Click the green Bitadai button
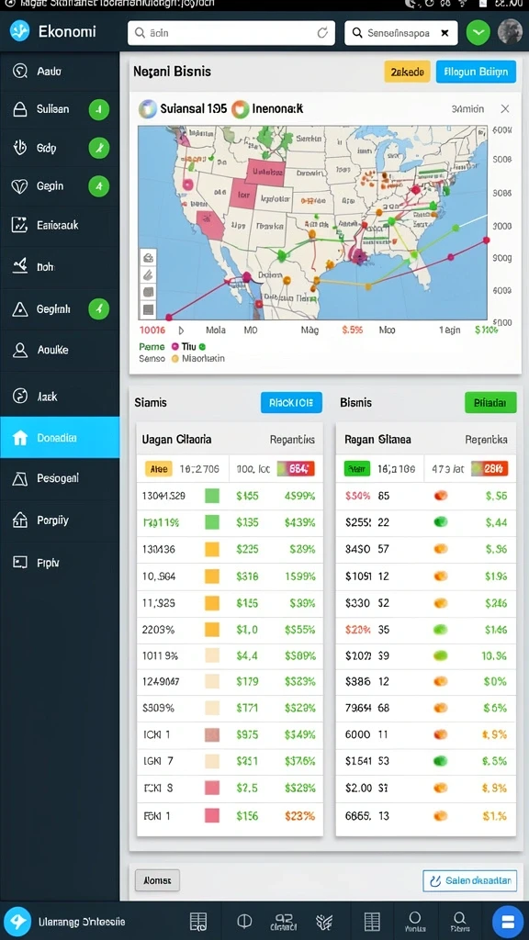Screen dimensions: 529x940 pyautogui.click(x=490, y=403)
